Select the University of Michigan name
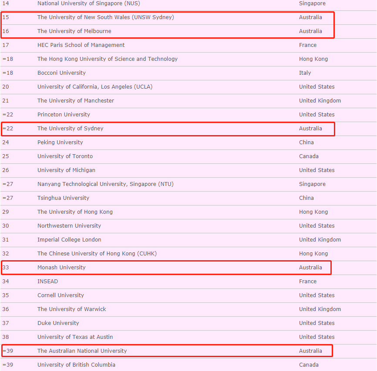The height and width of the screenshot is (371, 377). 66,170
